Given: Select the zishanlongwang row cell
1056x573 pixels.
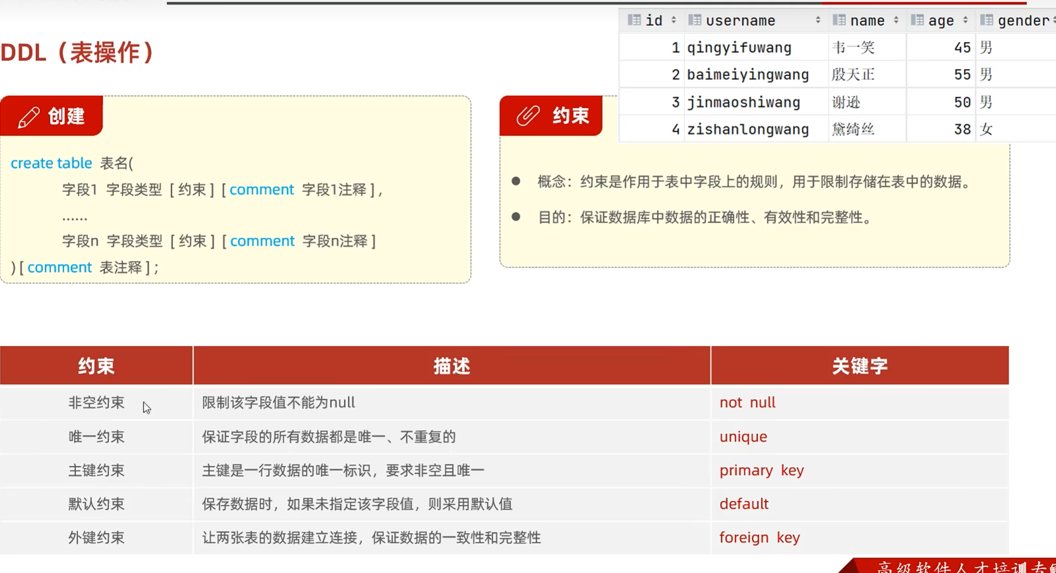Looking at the screenshot, I should tap(748, 129).
